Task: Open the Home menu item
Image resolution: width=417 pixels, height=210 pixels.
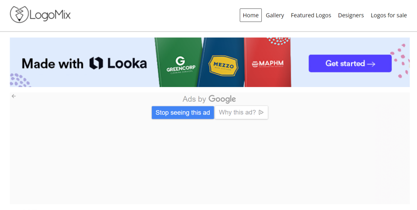Action: 251,15
